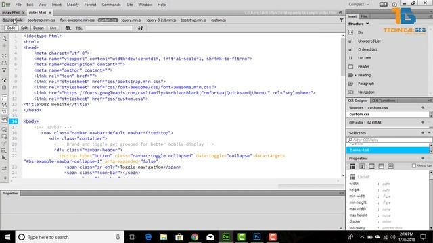The height and width of the screenshot is (243, 433).
Task: Open Google Chrome from the taskbar
Action: 195,237
